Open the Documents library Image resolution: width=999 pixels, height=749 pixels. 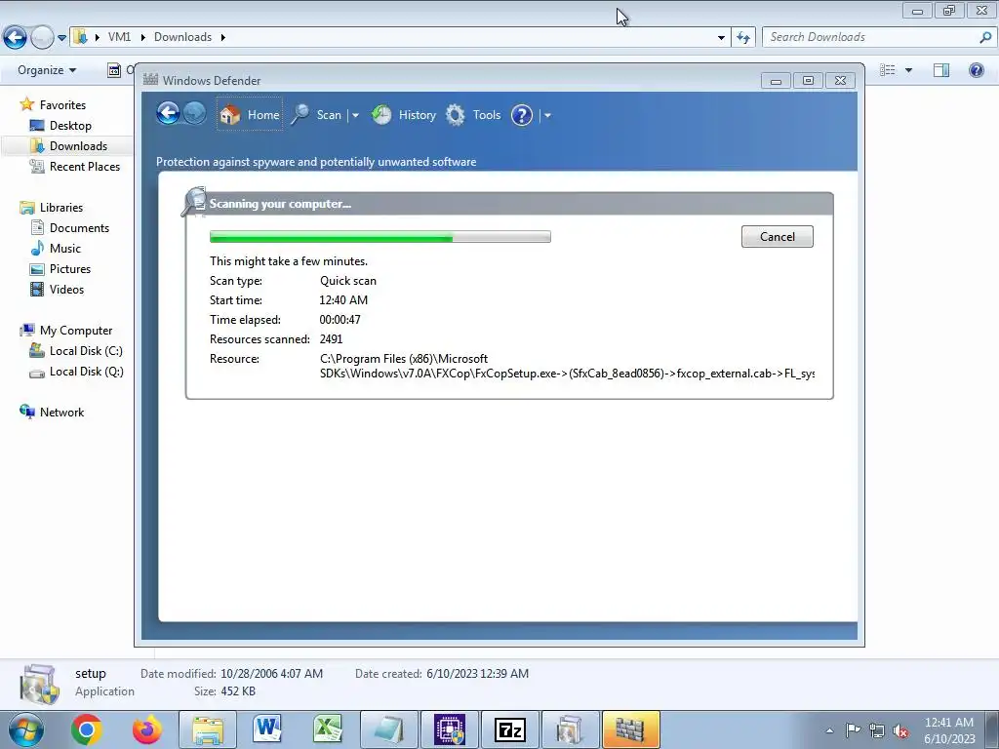(x=79, y=228)
